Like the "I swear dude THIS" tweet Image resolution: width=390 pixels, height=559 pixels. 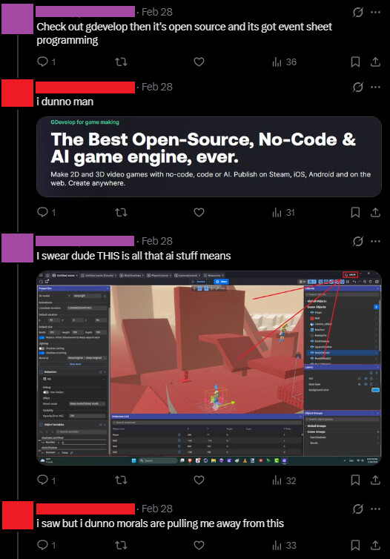(199, 480)
